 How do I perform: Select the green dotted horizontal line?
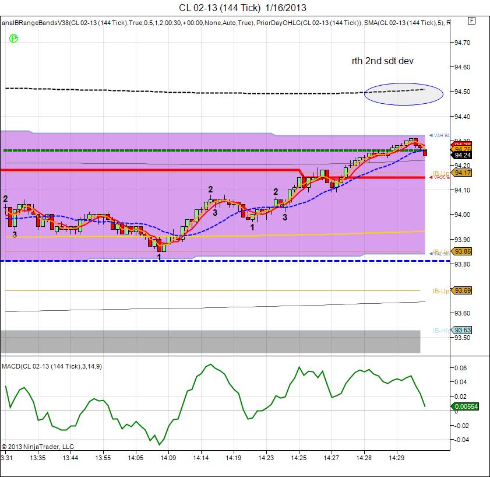click(214, 150)
